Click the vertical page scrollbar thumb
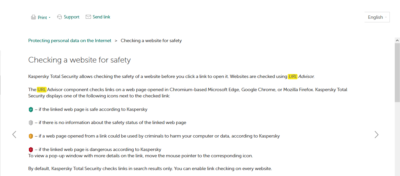This screenshot has width=400, height=176. pos(397,72)
